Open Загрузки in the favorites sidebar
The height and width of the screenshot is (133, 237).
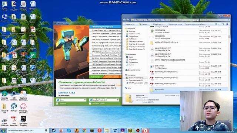point(131,31)
